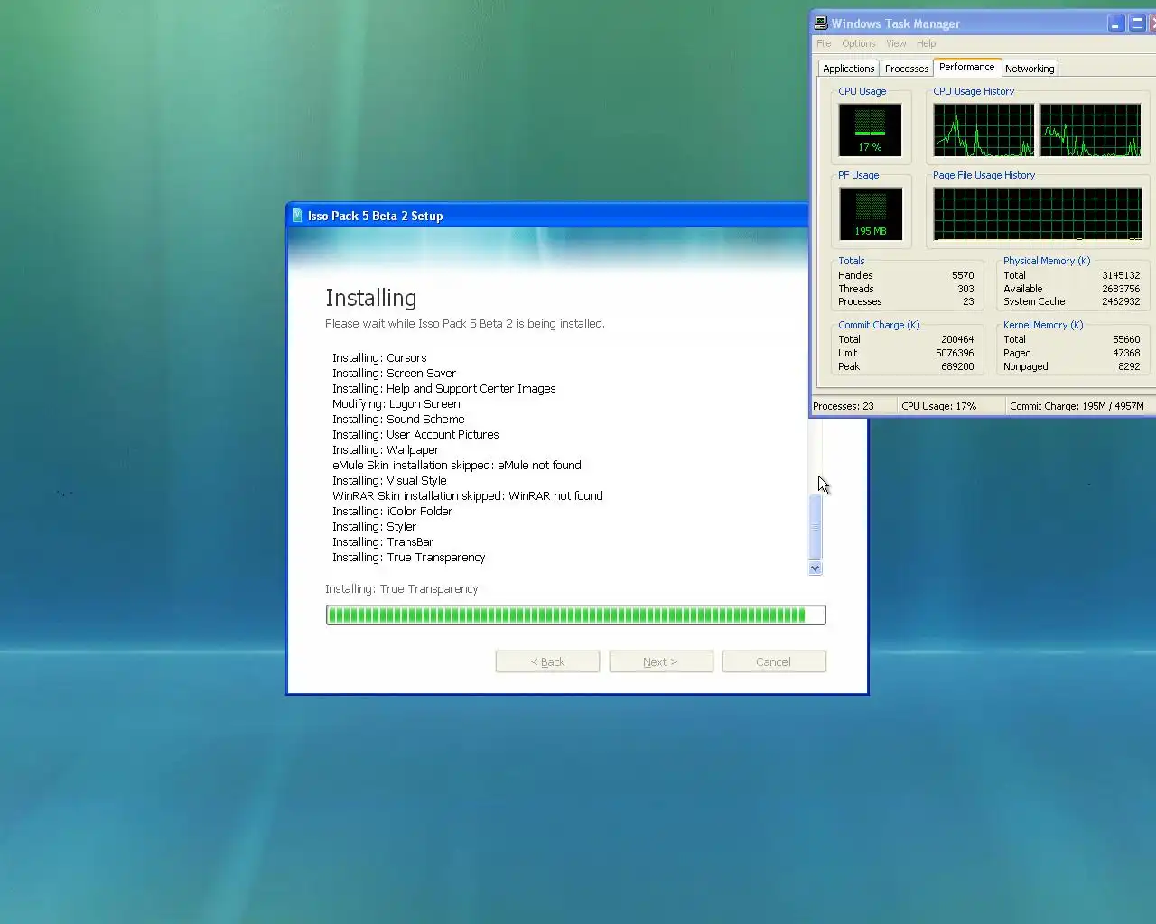Image resolution: width=1156 pixels, height=924 pixels.
Task: Click the 'Installing' heading in setup
Action: pos(371,298)
